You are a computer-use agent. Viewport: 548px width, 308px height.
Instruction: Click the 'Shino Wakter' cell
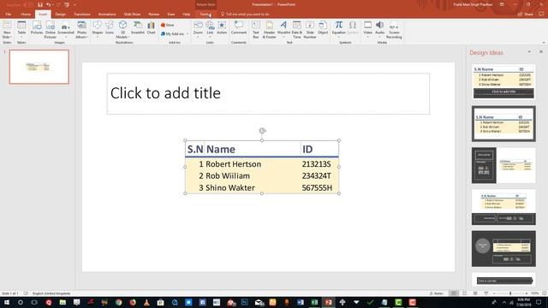point(230,188)
